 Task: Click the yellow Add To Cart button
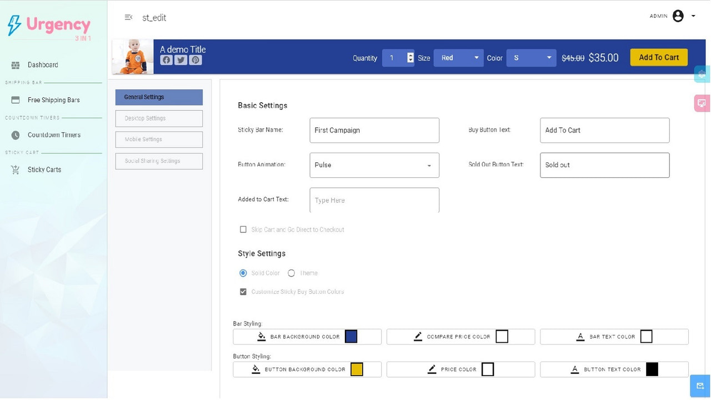tap(659, 57)
